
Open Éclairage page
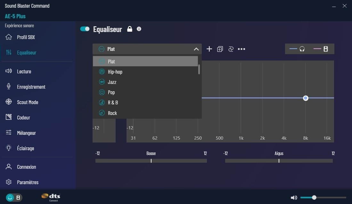(x=37, y=148)
